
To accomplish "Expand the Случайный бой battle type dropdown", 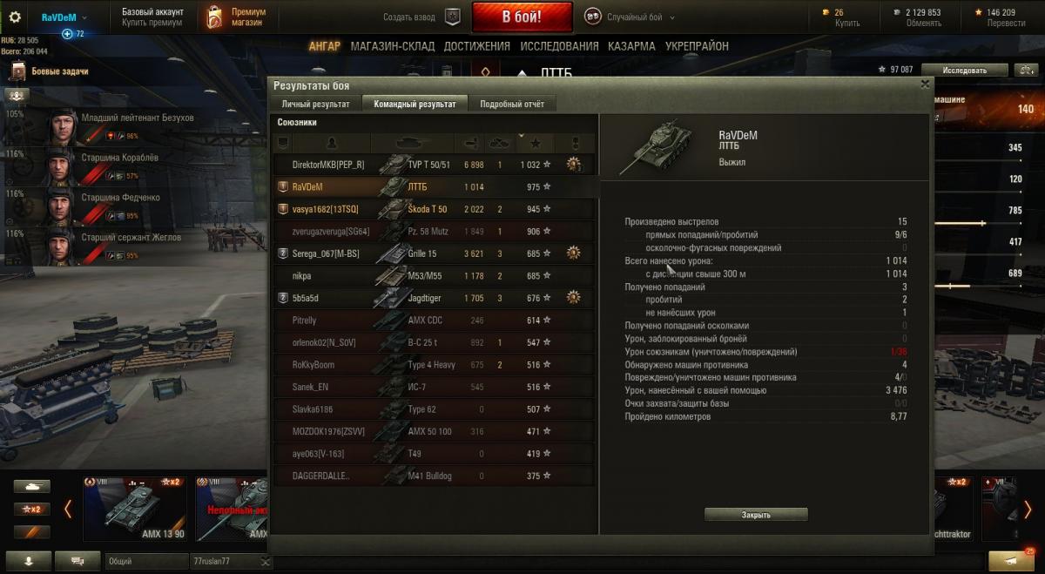I will click(630, 17).
